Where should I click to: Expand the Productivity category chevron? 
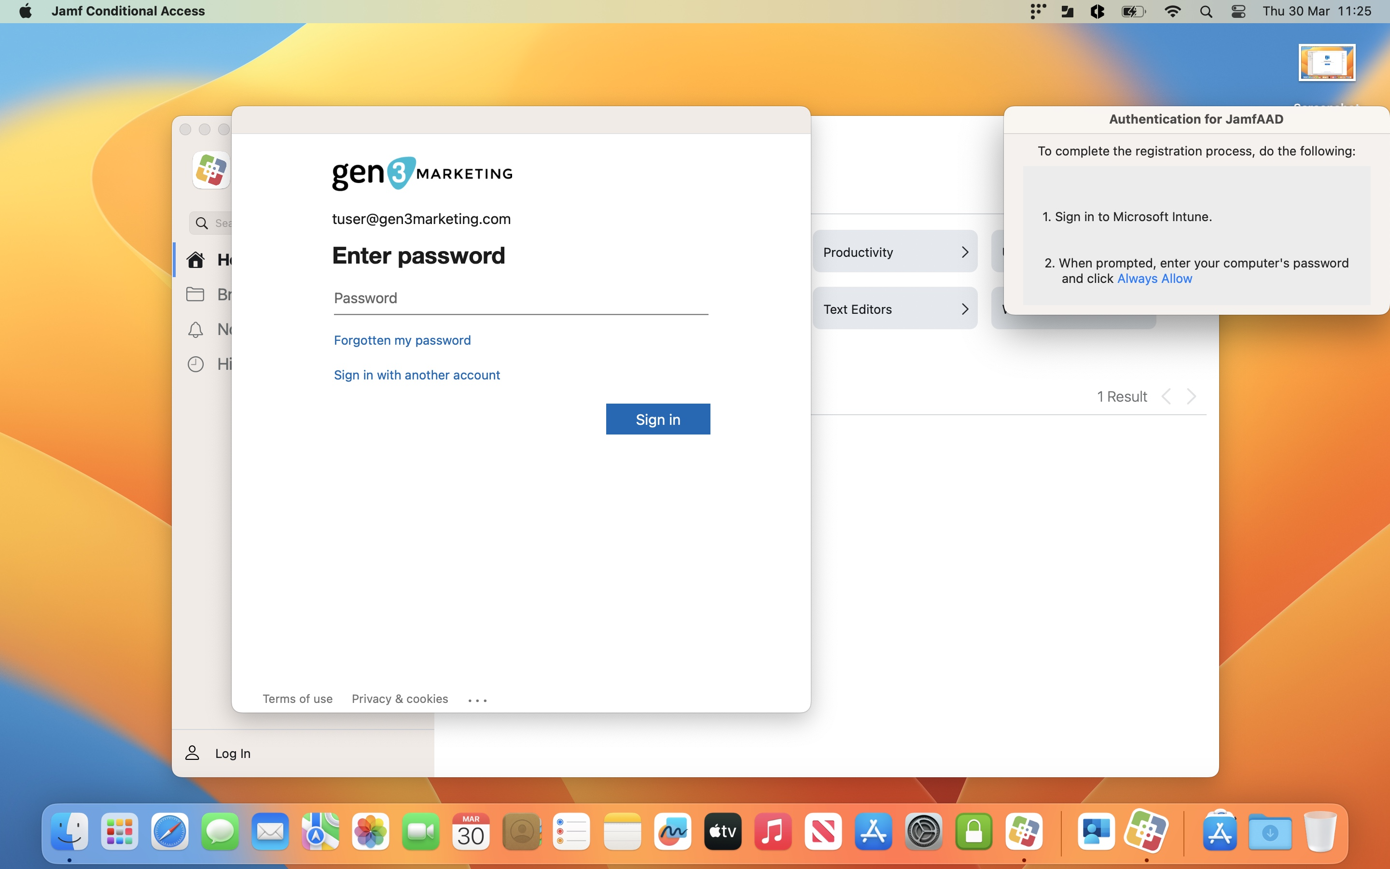click(965, 252)
